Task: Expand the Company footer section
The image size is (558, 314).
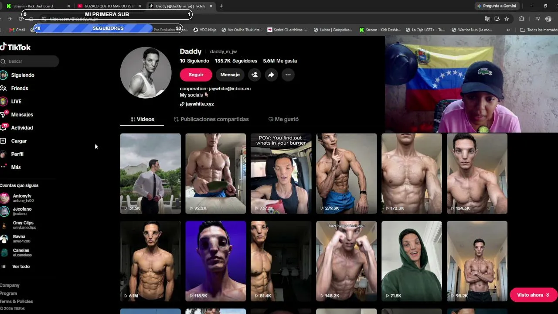Action: coord(10,285)
